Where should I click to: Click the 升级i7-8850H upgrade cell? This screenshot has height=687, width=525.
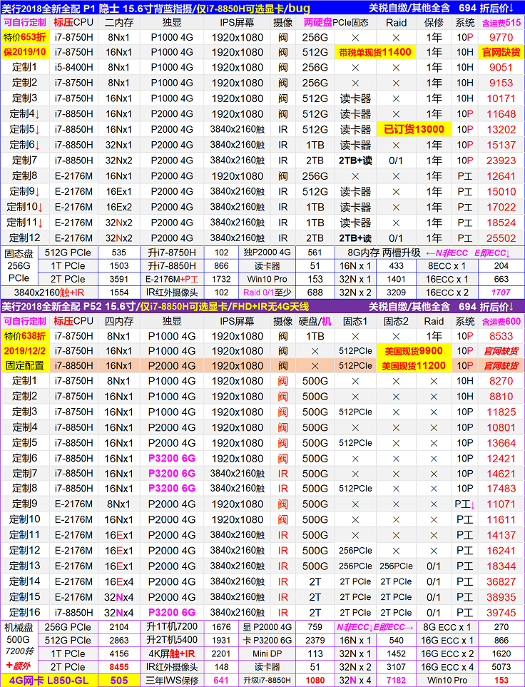click(x=270, y=681)
